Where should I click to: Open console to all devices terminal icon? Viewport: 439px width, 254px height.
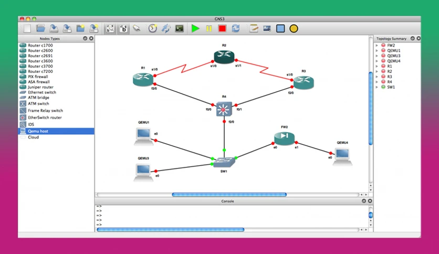tap(179, 28)
